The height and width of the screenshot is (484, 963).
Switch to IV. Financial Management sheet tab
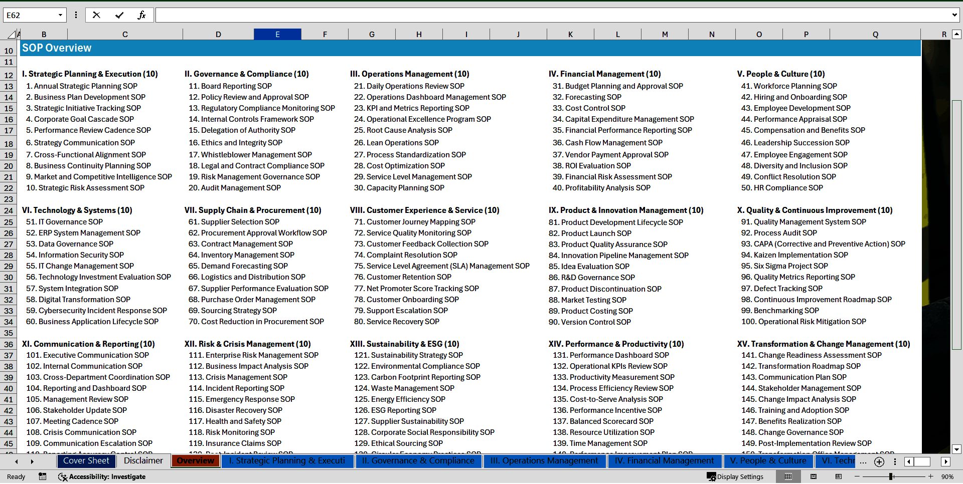(664, 461)
